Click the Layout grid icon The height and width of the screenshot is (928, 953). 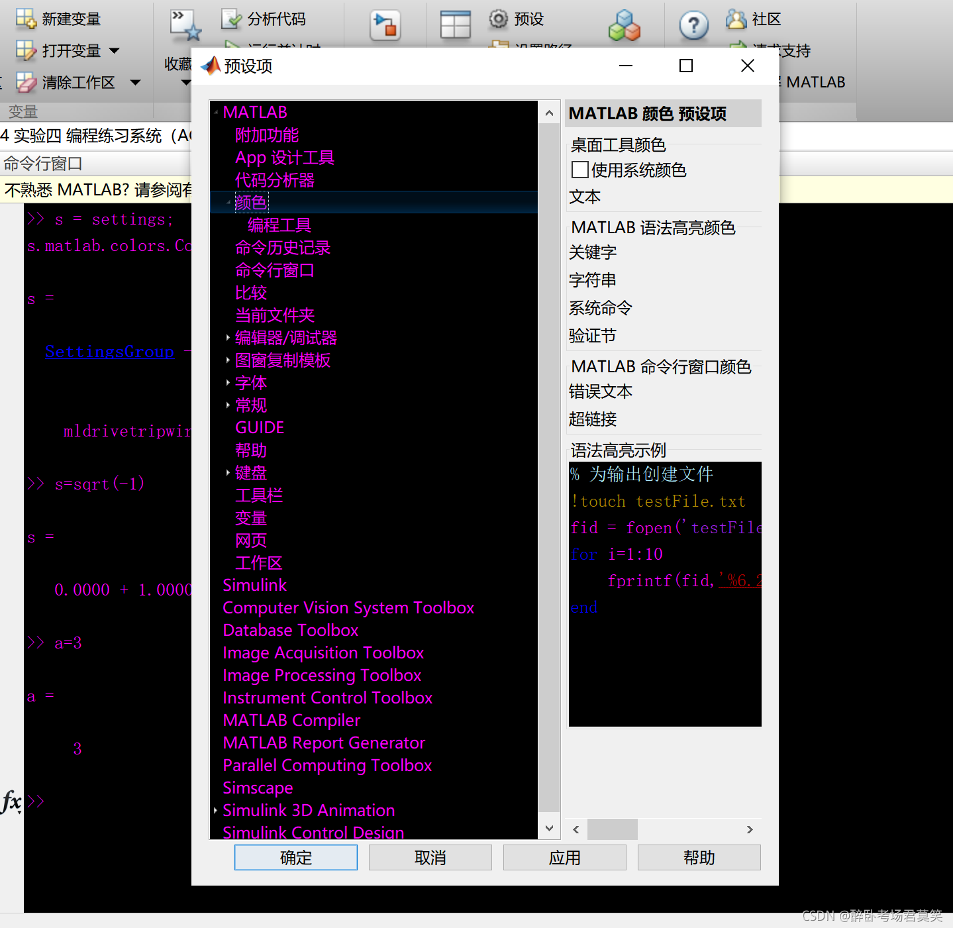456,25
